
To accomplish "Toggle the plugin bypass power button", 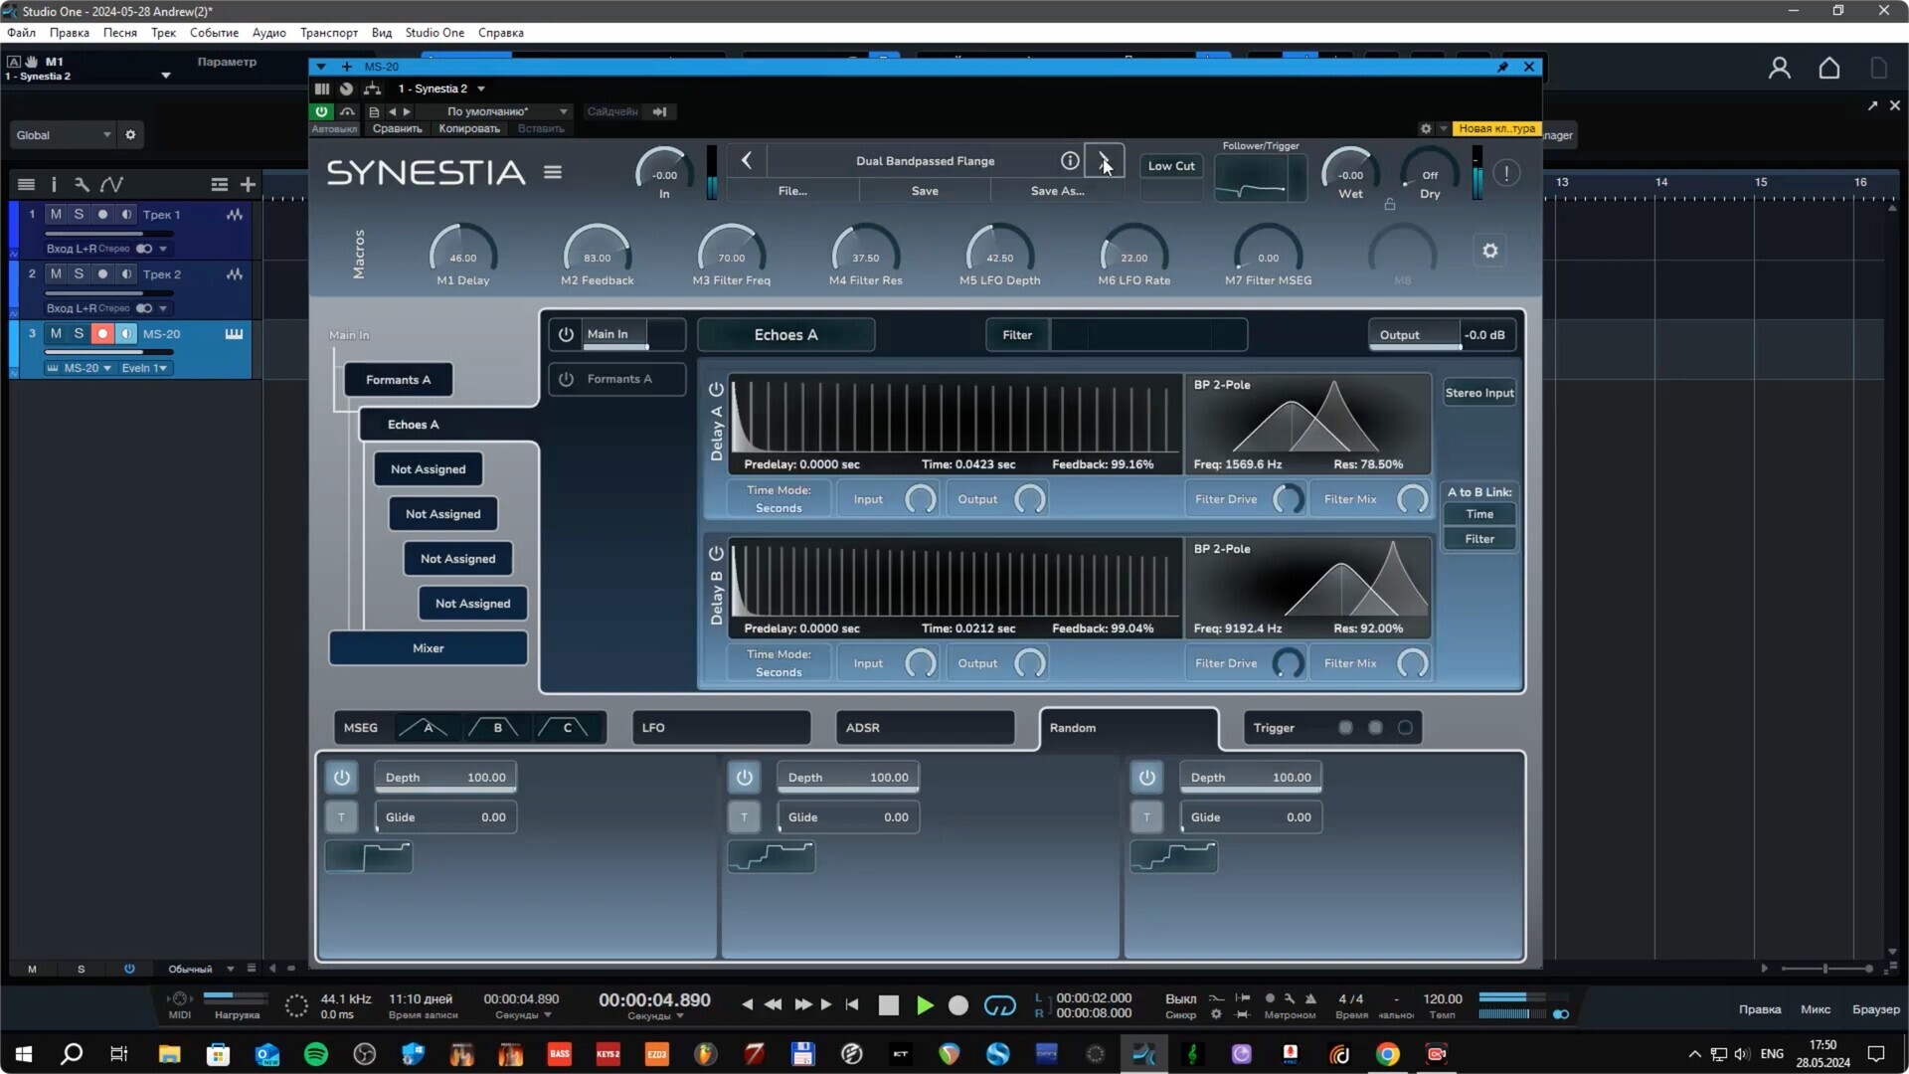I will (x=321, y=111).
